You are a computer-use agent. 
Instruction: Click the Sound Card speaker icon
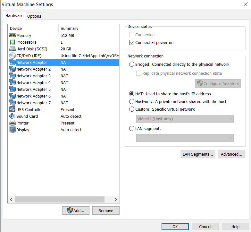(x=13, y=116)
